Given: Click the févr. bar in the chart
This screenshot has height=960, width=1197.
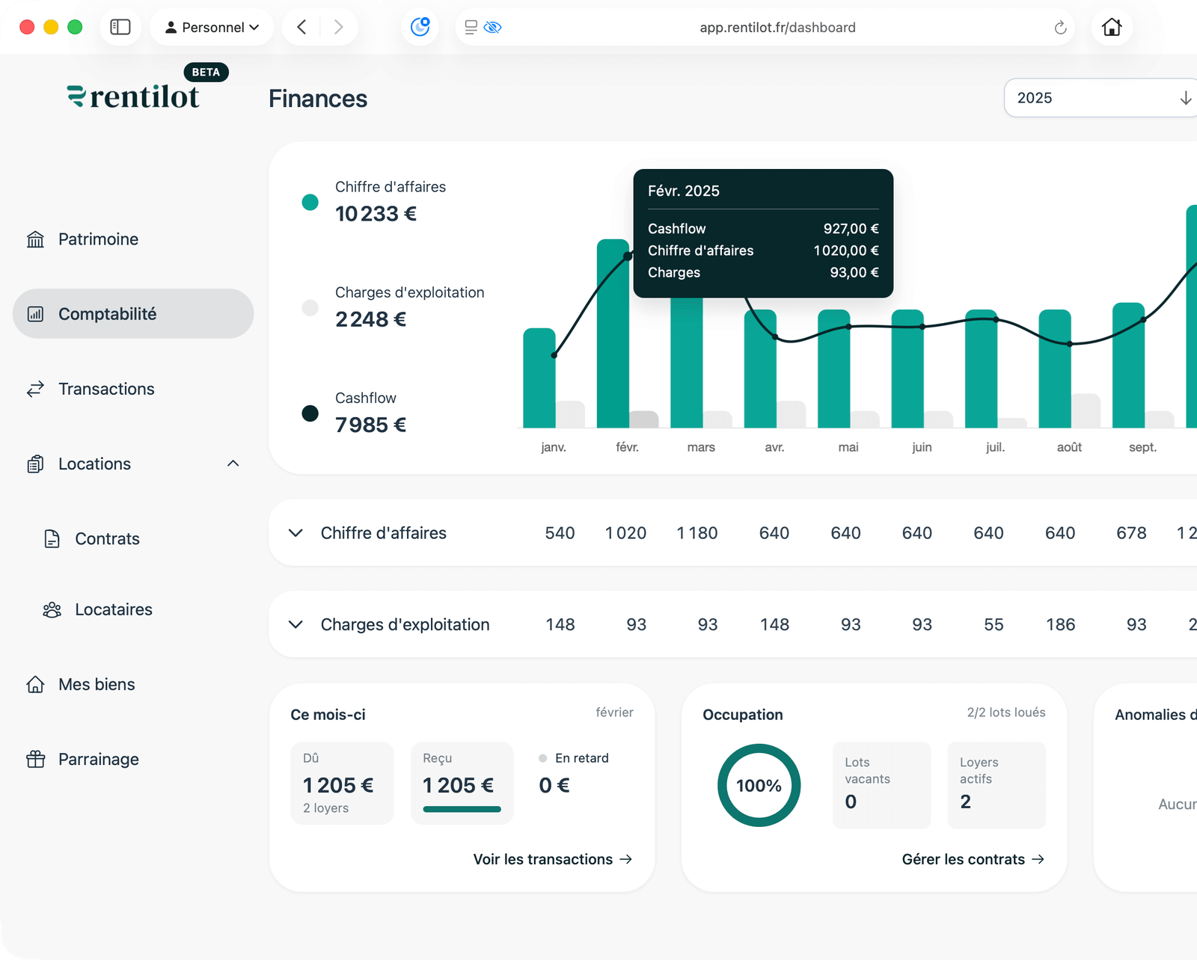Looking at the screenshot, I should point(613,336).
